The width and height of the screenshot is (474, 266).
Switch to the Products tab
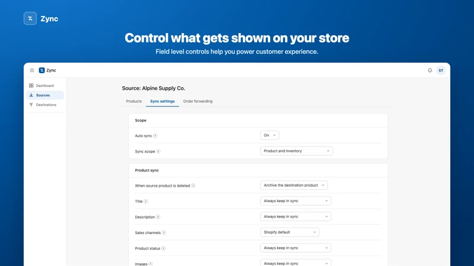[134, 101]
